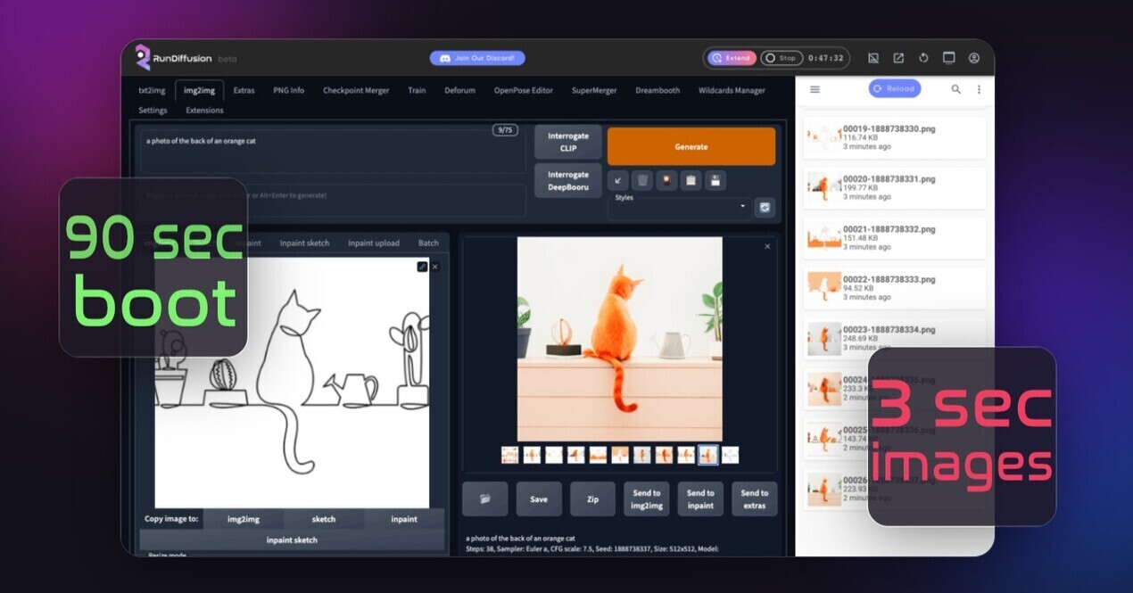Select the highlighted cat thumbnail in the gallery strip

click(707, 455)
